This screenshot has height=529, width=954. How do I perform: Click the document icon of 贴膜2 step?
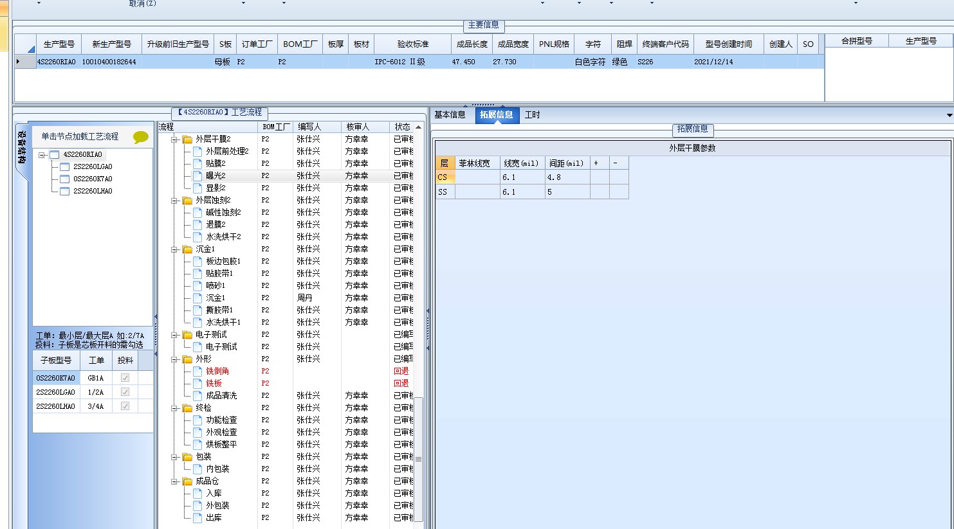[x=197, y=164]
